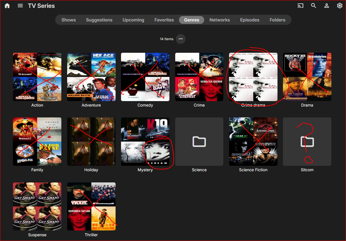
Task: Open the Adventure genre thumbnail
Action: [x=91, y=77]
